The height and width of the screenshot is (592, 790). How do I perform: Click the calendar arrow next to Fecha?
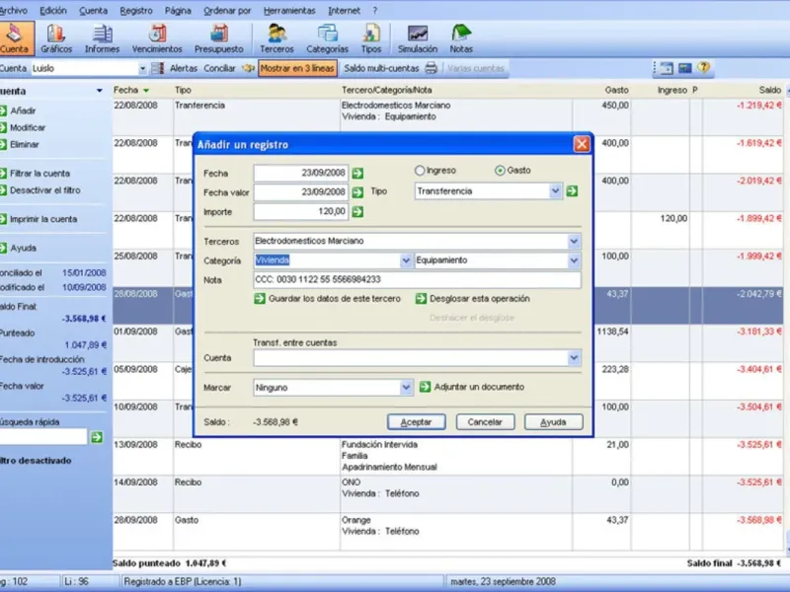click(x=357, y=174)
